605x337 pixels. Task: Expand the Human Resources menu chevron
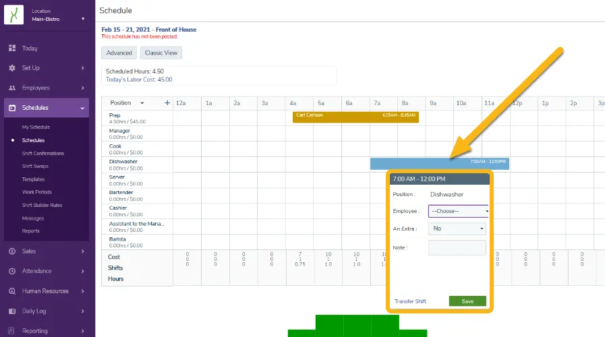coord(82,291)
